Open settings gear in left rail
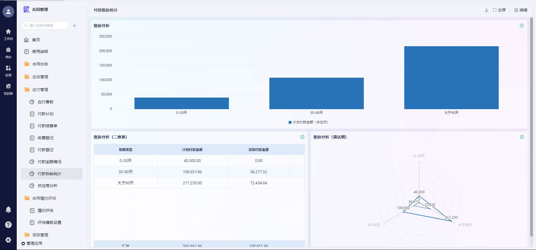 [x=8, y=240]
